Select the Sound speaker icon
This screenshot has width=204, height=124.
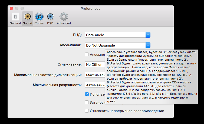(27, 18)
